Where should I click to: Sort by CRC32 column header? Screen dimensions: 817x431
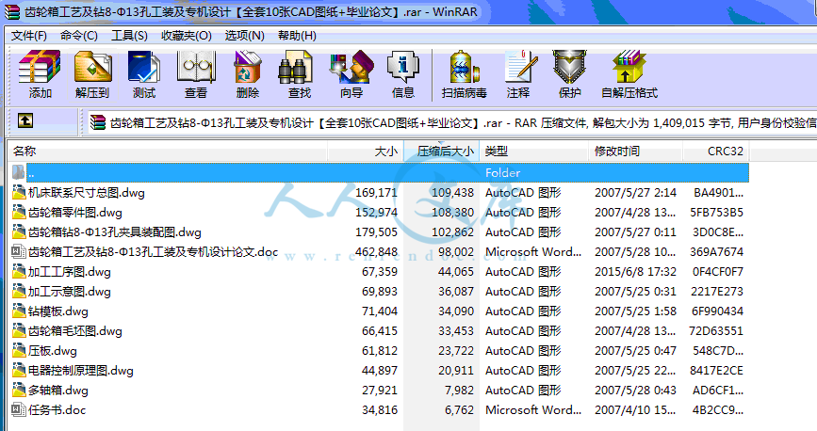(x=716, y=151)
